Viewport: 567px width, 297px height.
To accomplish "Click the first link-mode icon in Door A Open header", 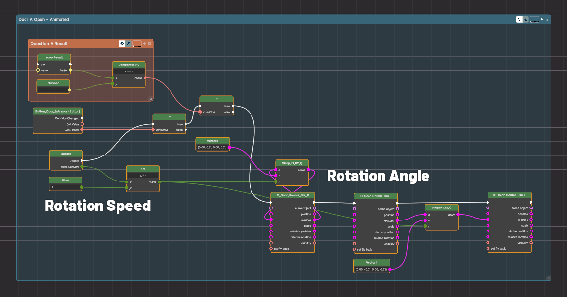I will tap(519, 19).
